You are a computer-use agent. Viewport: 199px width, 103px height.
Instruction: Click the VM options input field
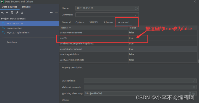tap(140, 81)
